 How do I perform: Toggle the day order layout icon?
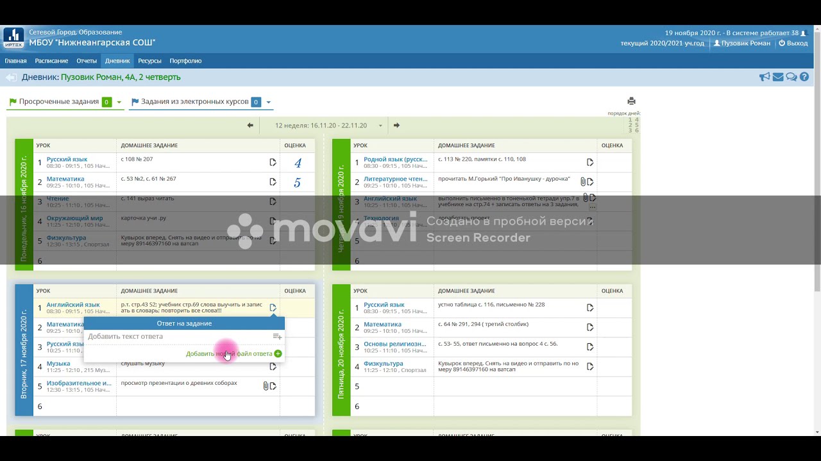coord(633,125)
